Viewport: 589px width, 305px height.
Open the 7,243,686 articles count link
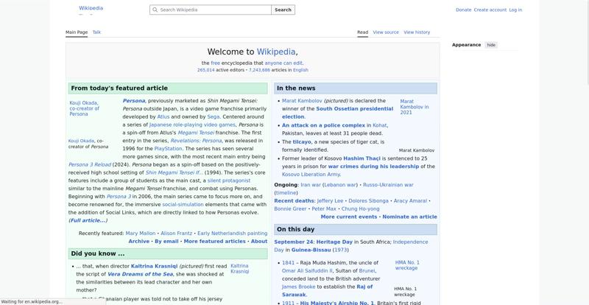click(259, 70)
